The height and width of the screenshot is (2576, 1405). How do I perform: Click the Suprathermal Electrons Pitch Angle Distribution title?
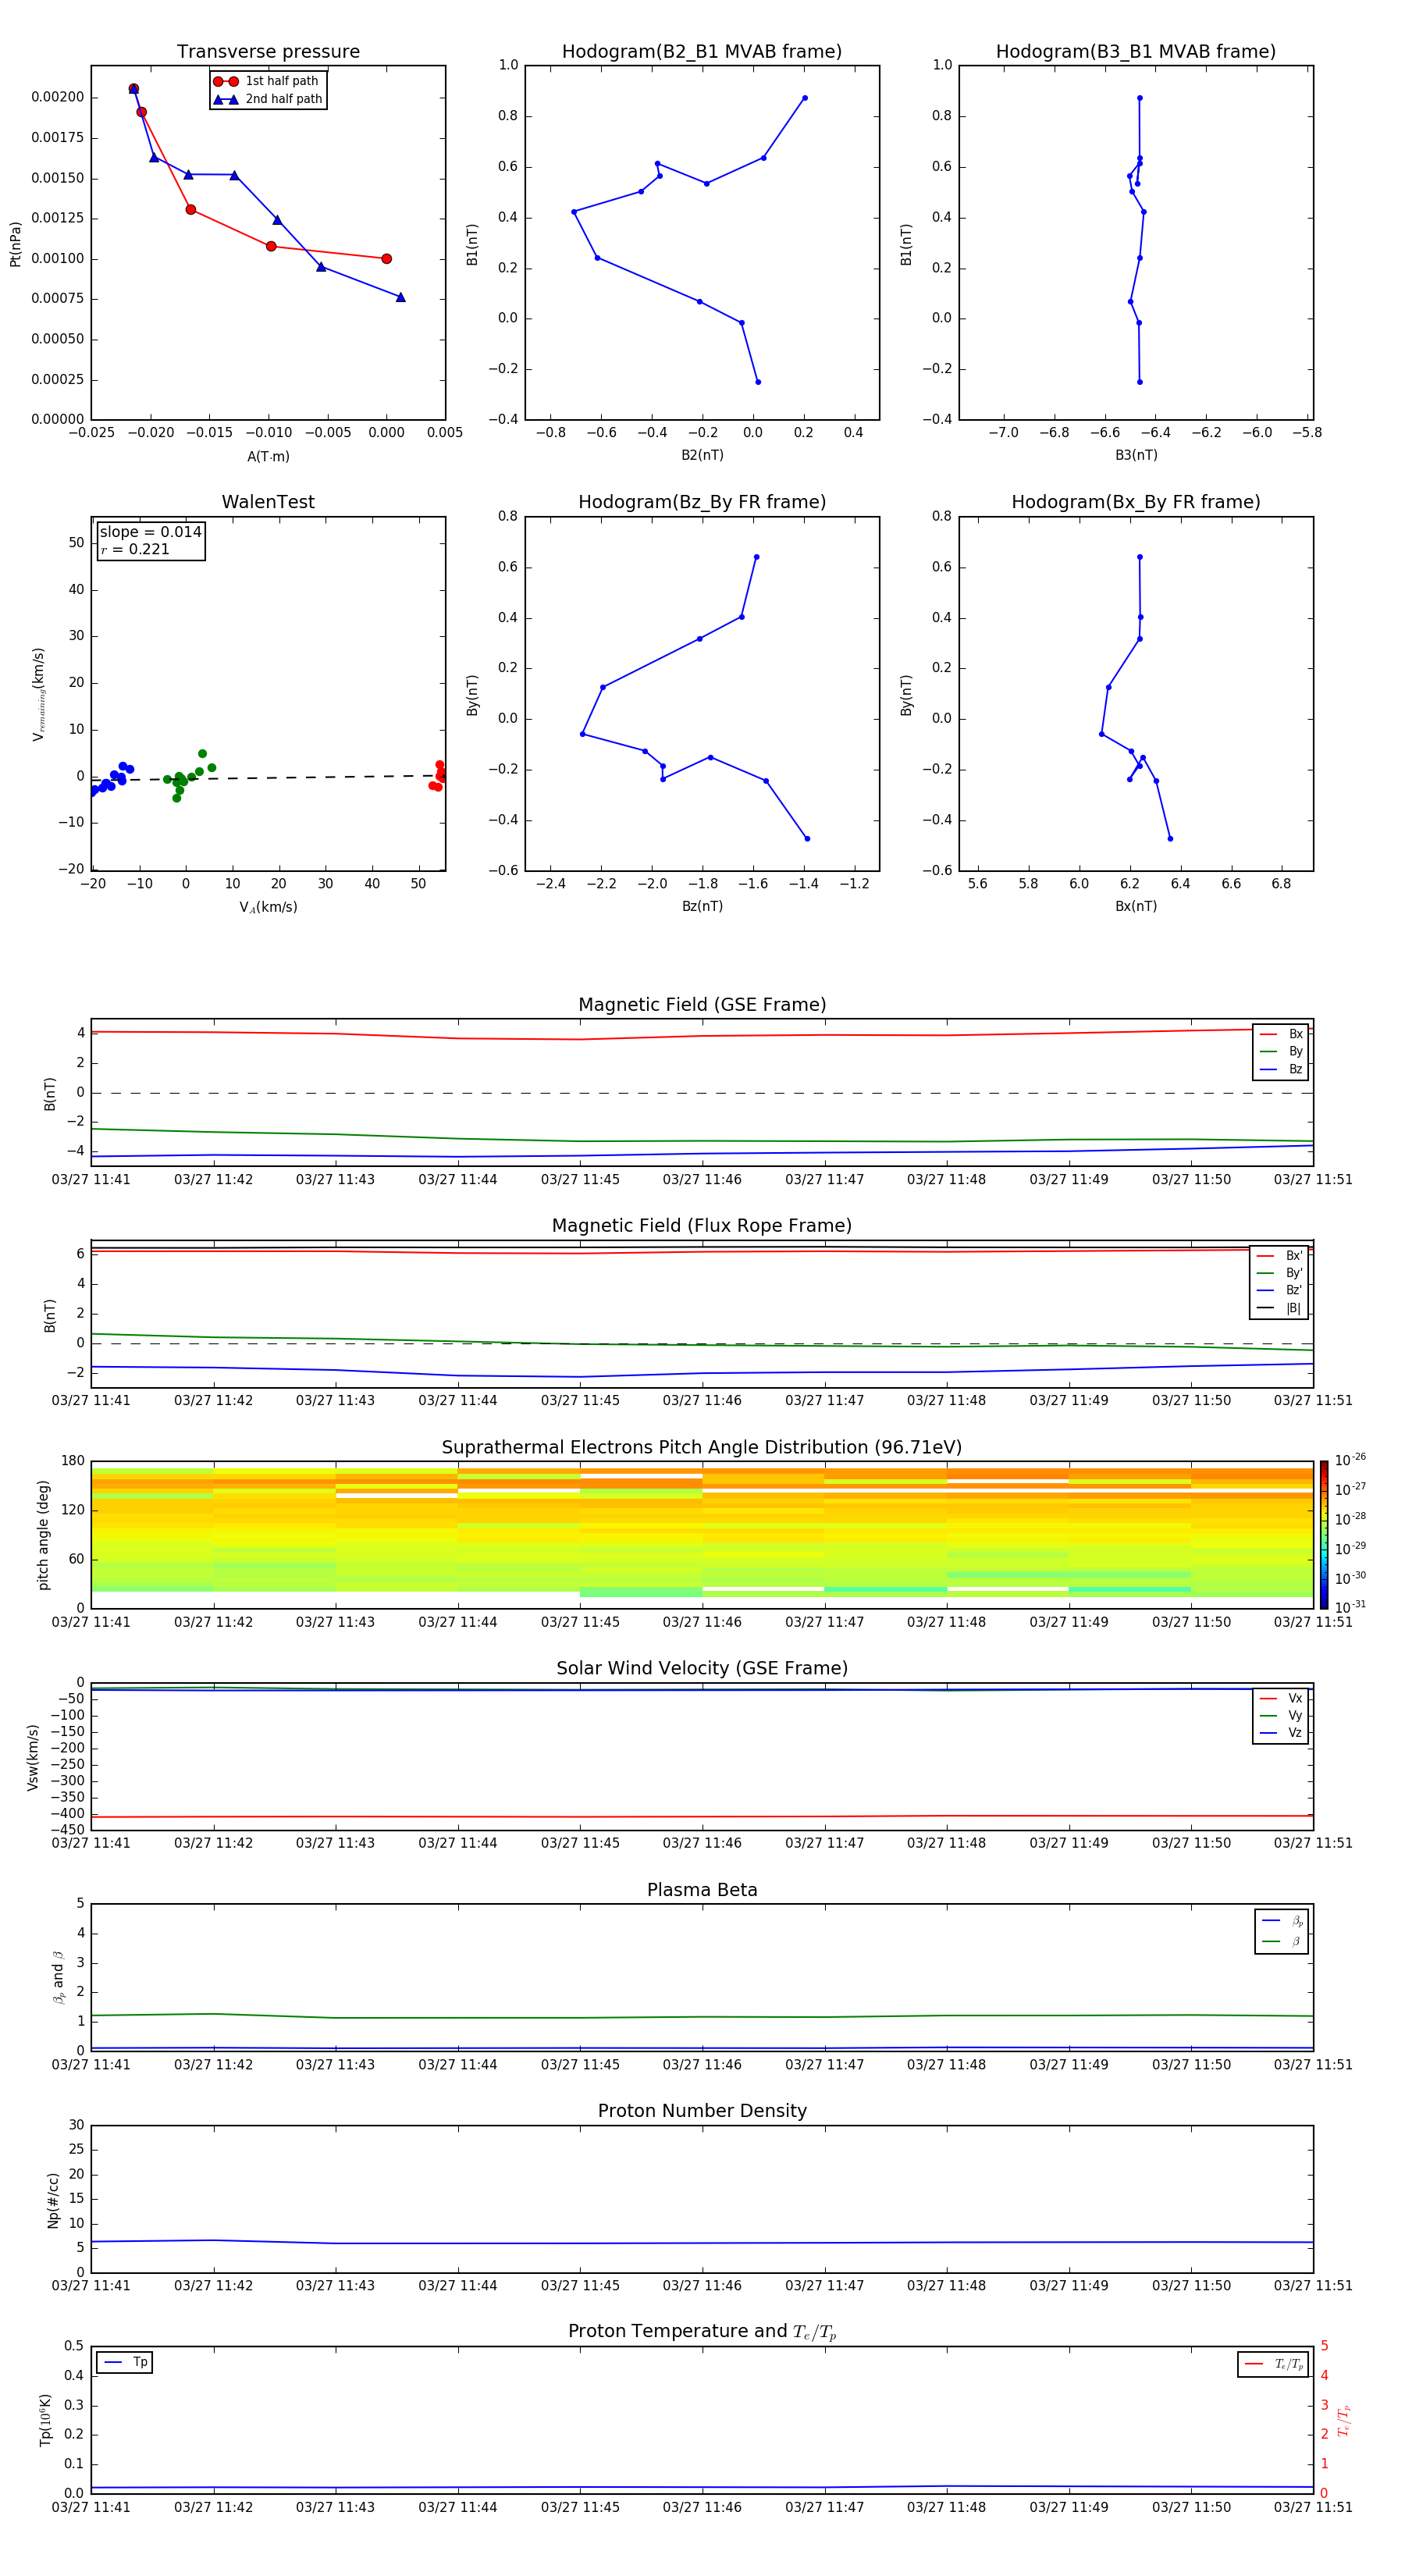click(x=702, y=1447)
